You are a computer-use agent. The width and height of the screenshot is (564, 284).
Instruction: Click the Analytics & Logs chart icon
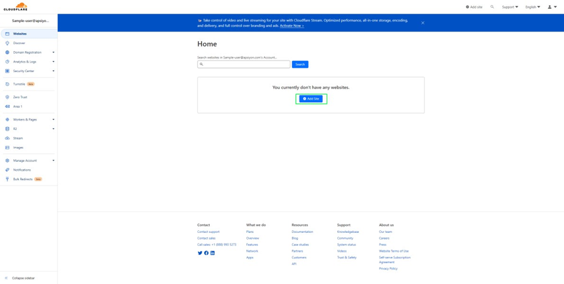[x=7, y=62]
